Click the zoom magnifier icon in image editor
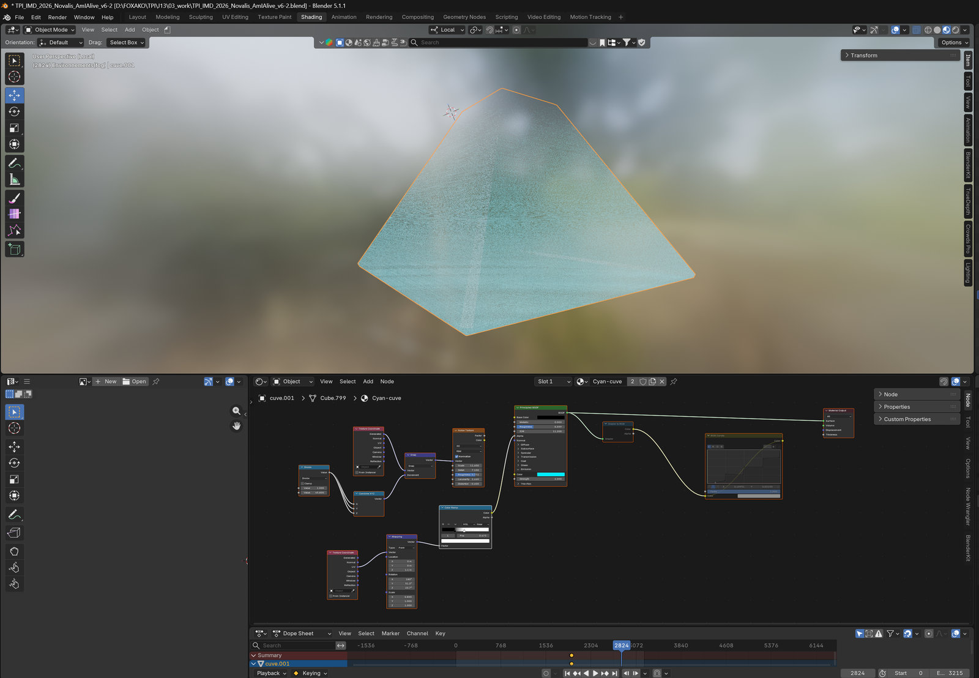 tap(236, 411)
